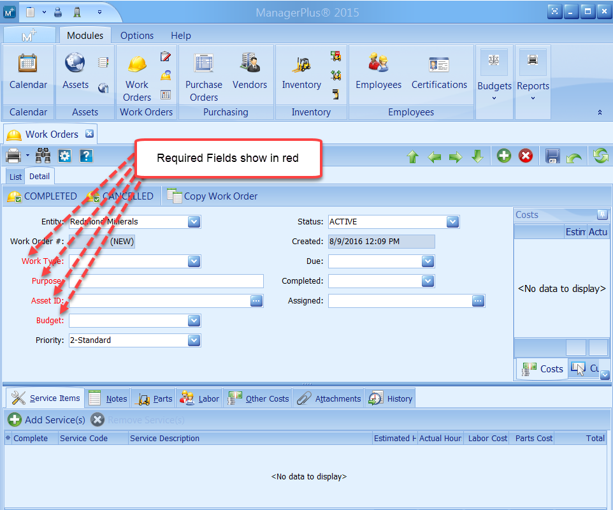Open the Inventory forklift module
This screenshot has height=510, width=613.
[x=301, y=71]
